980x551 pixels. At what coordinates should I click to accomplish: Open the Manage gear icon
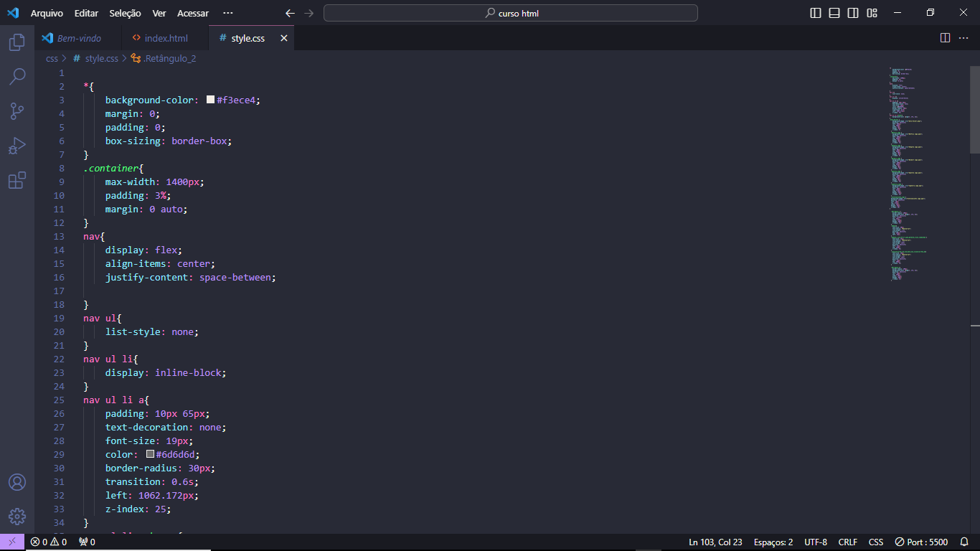click(17, 517)
